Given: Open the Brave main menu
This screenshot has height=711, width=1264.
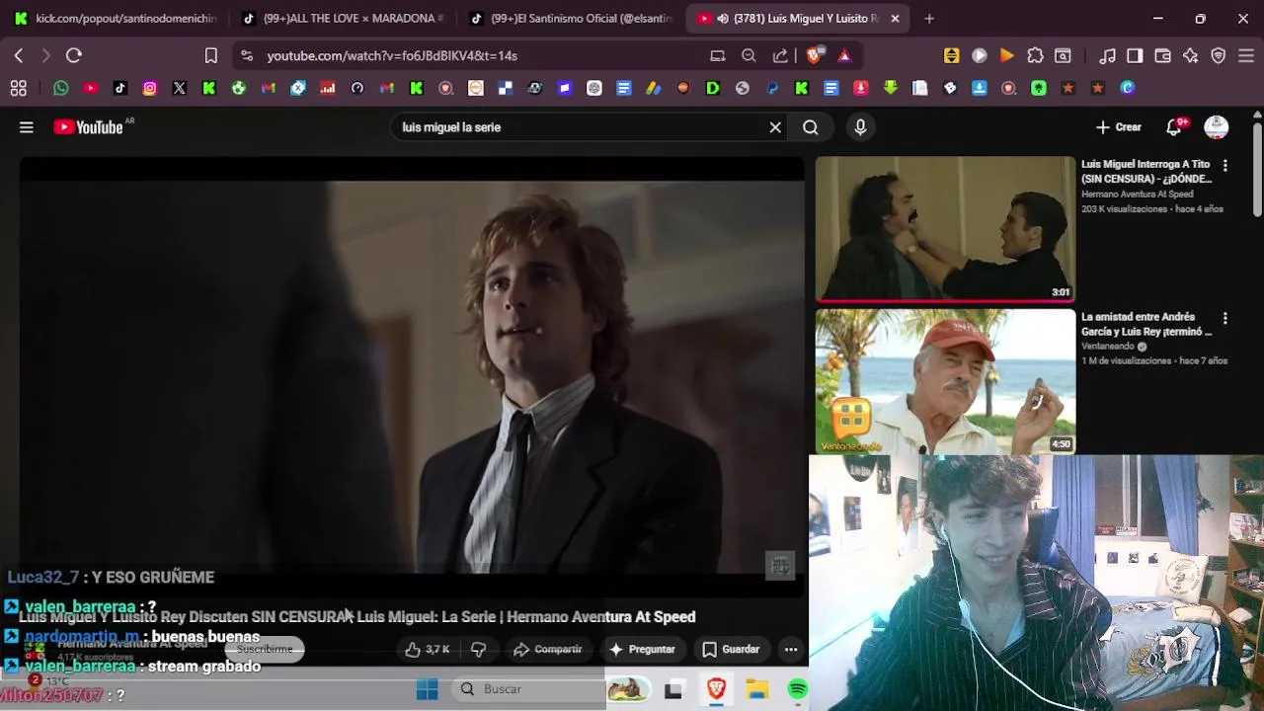Looking at the screenshot, I should (1246, 56).
